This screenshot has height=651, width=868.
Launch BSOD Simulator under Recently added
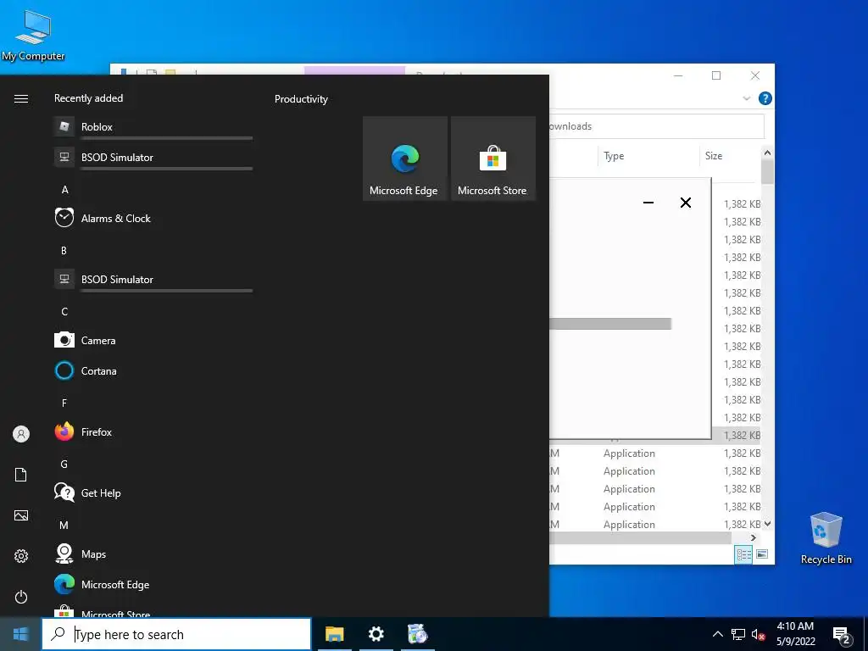click(153, 157)
